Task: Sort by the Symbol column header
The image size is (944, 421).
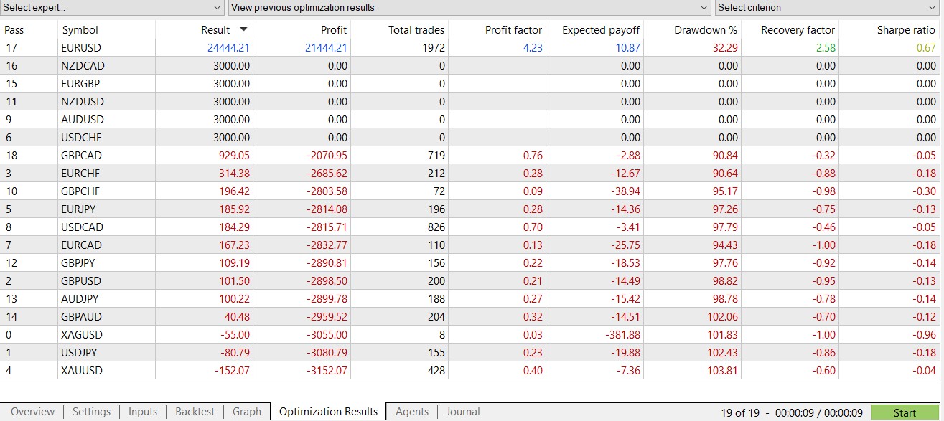Action: coord(80,30)
